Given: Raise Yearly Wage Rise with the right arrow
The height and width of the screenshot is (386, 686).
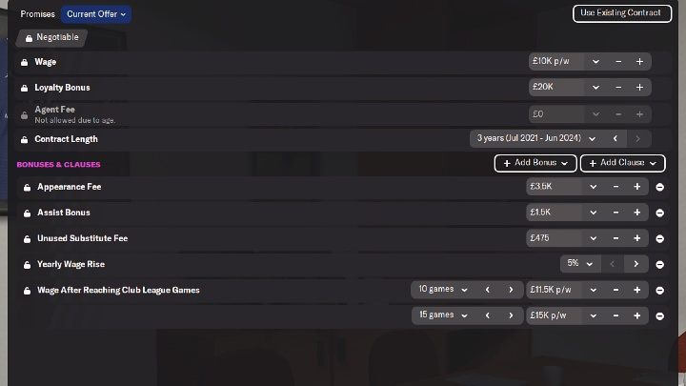Looking at the screenshot, I should pyautogui.click(x=636, y=264).
